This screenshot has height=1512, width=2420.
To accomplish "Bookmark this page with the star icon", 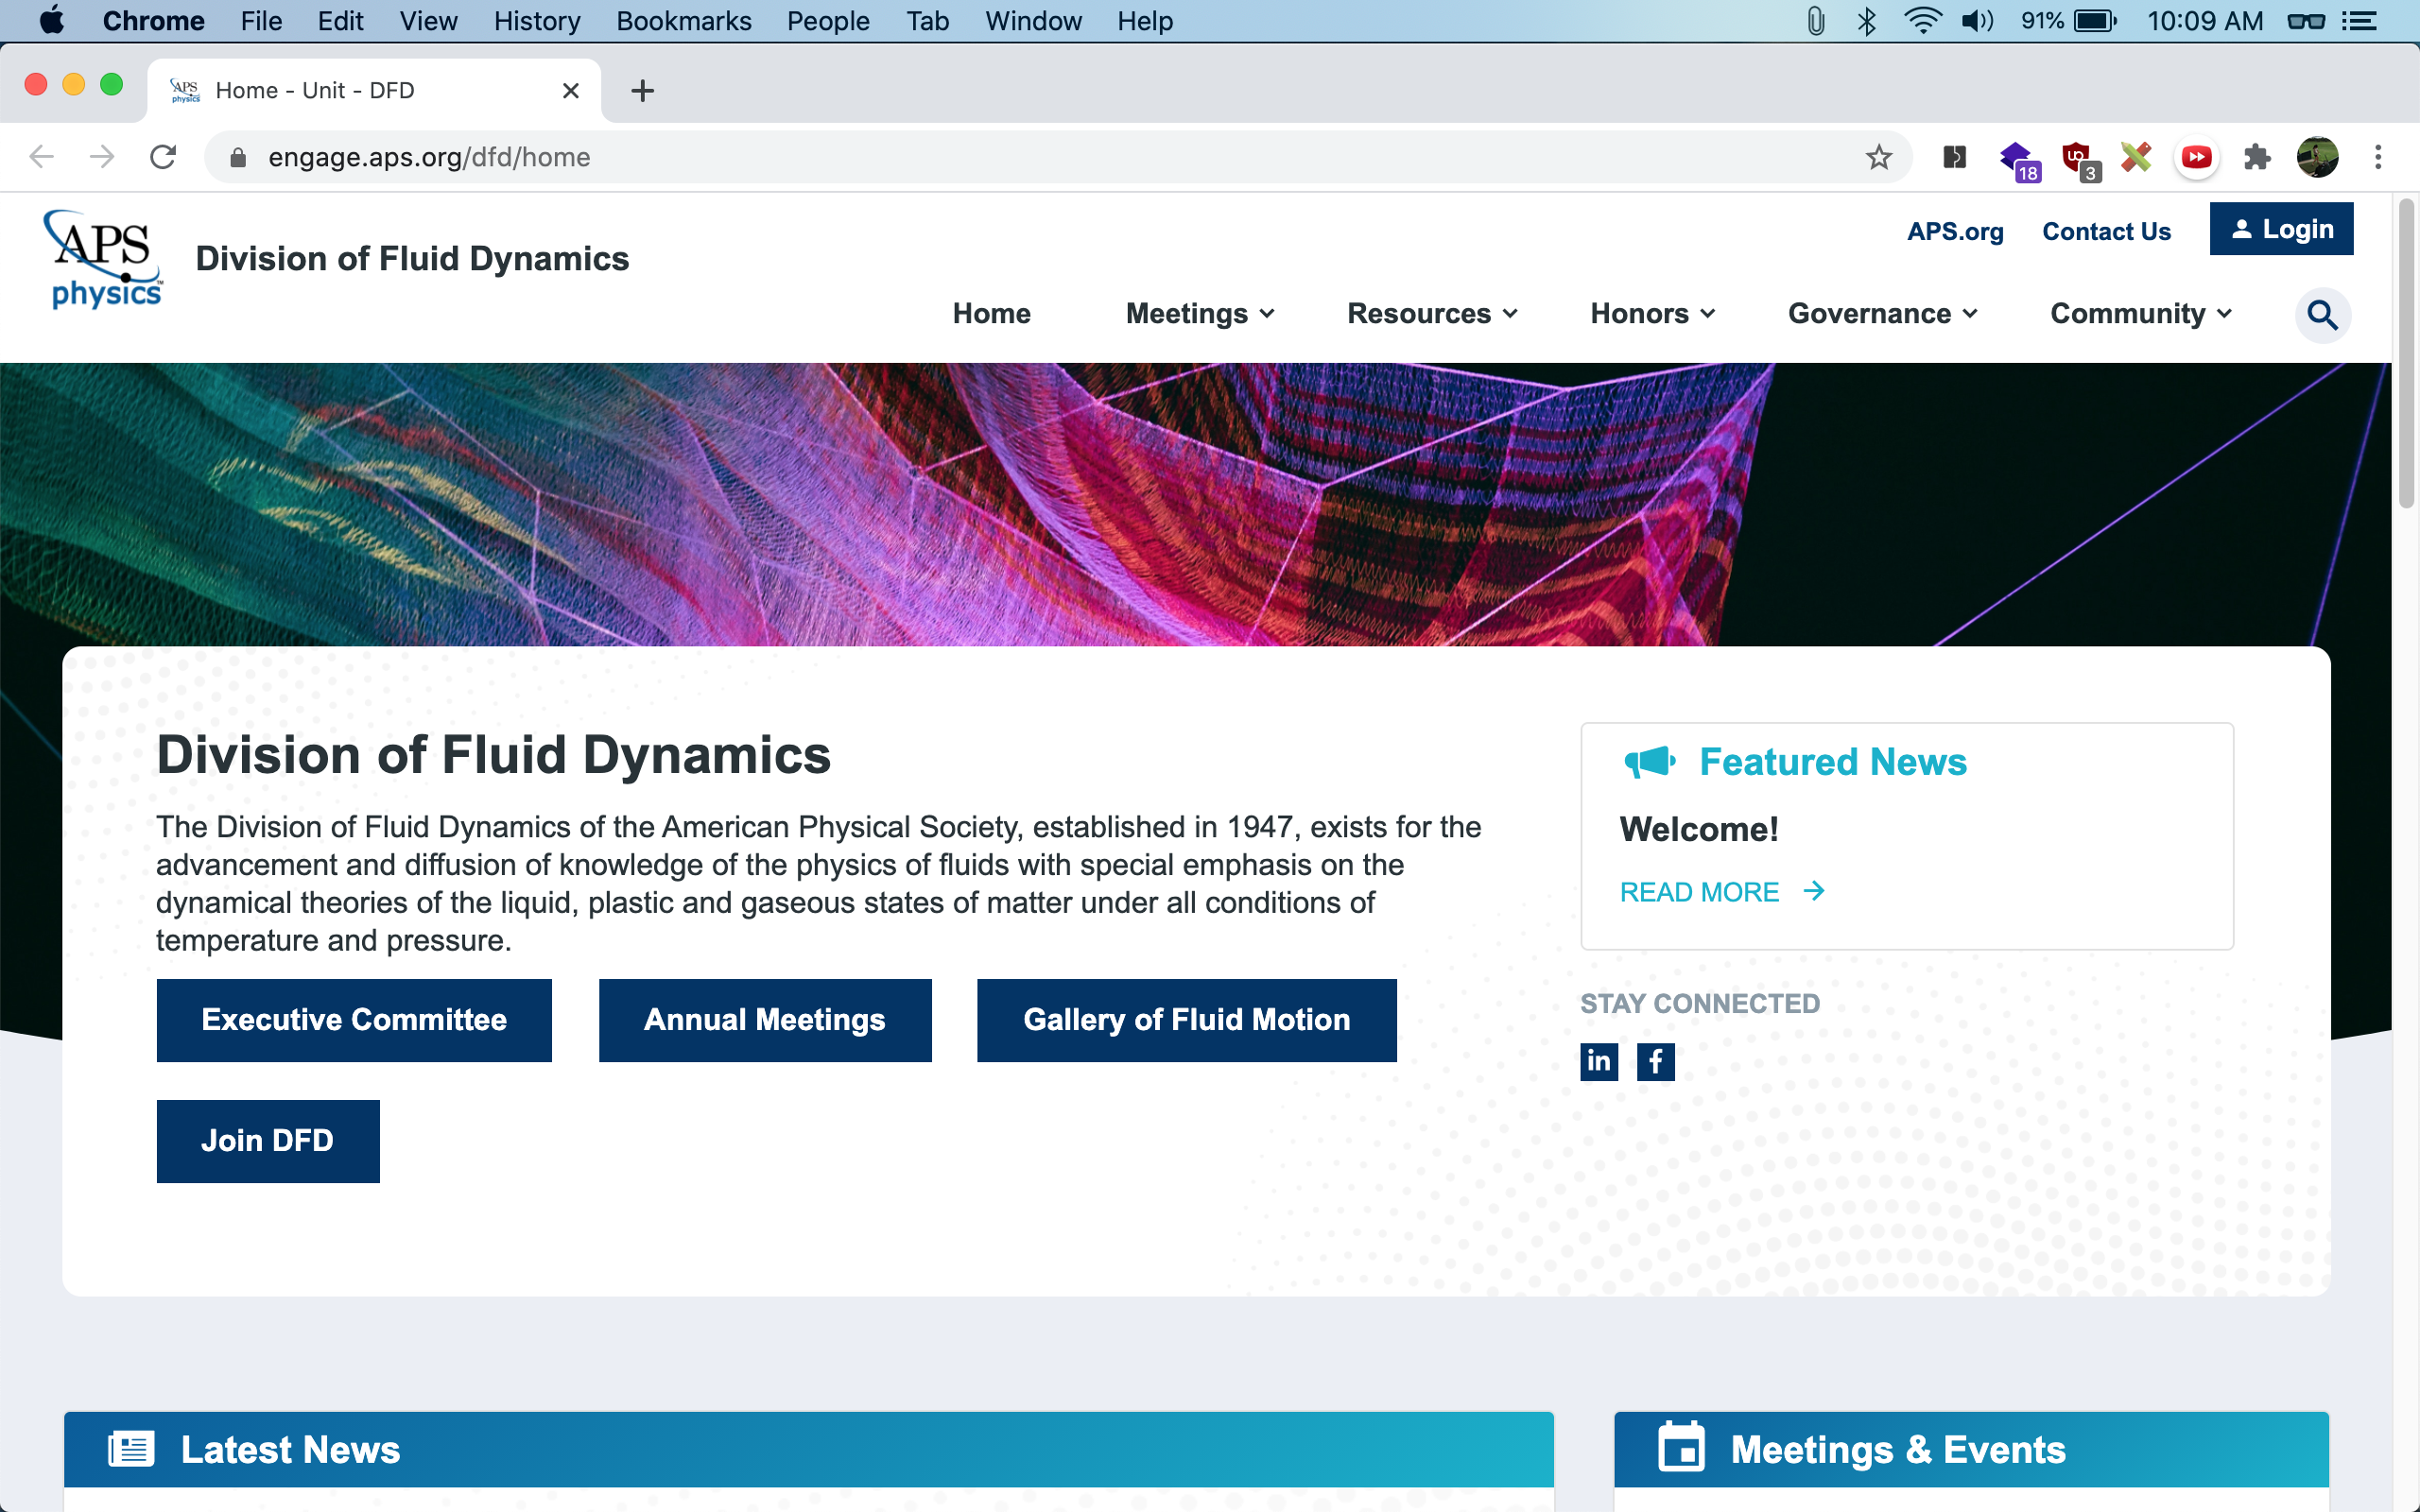I will [1878, 157].
